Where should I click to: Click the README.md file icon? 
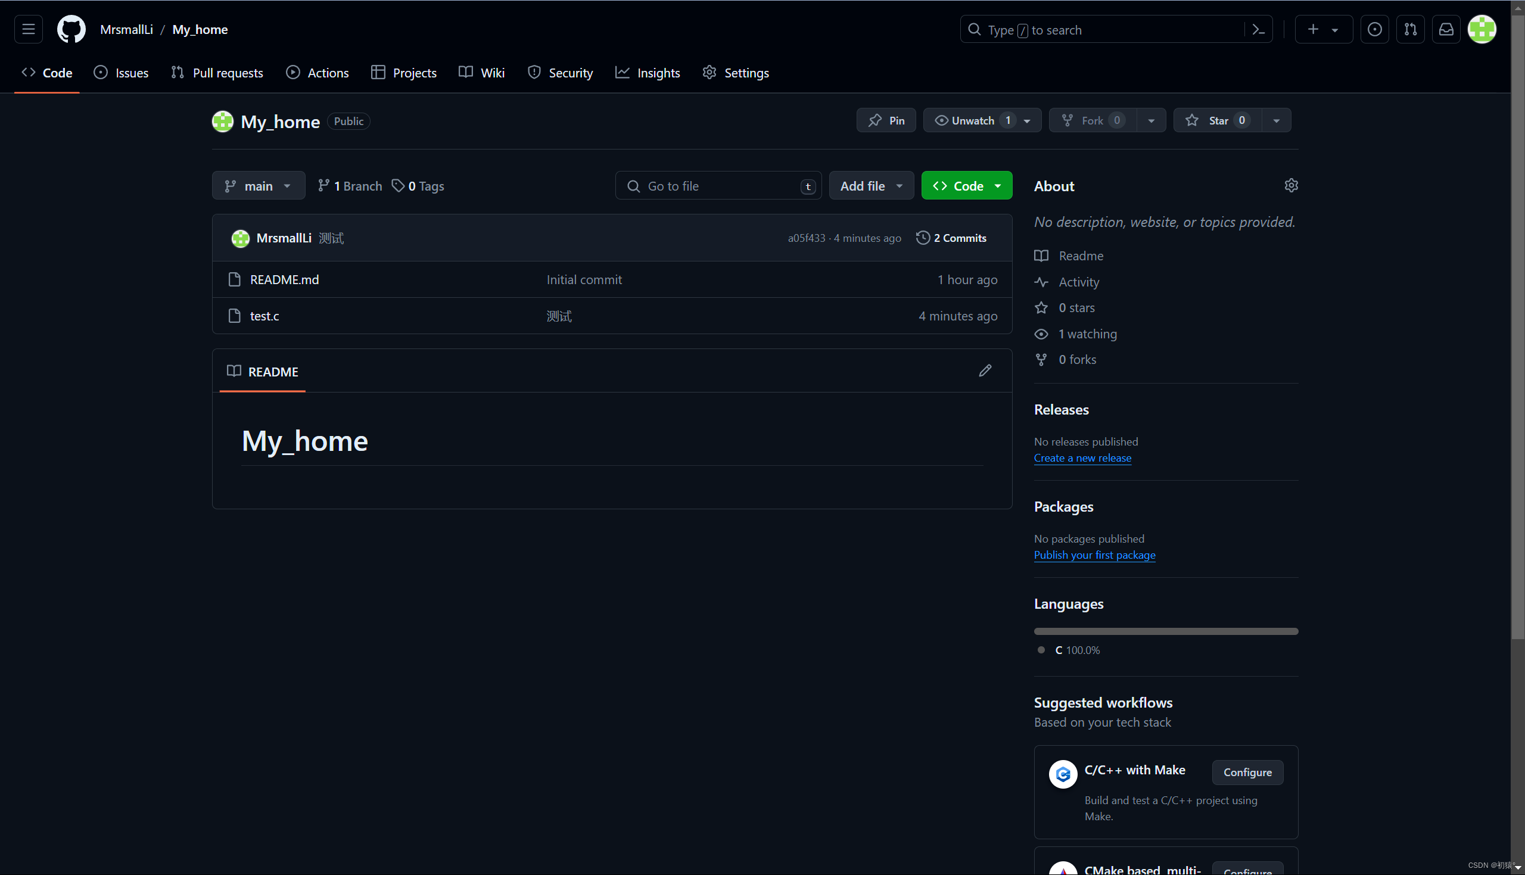tap(234, 279)
